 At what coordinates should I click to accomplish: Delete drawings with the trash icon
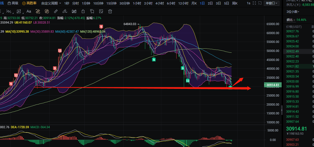pyautogui.click(x=110, y=11)
